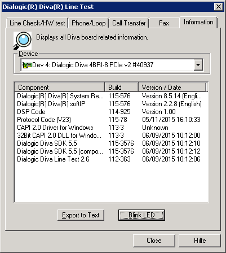Image resolution: width=226 pixels, height=253 pixels.
Task: Select the Dev 4 Dialogic Diva device combo box
Action: point(112,65)
